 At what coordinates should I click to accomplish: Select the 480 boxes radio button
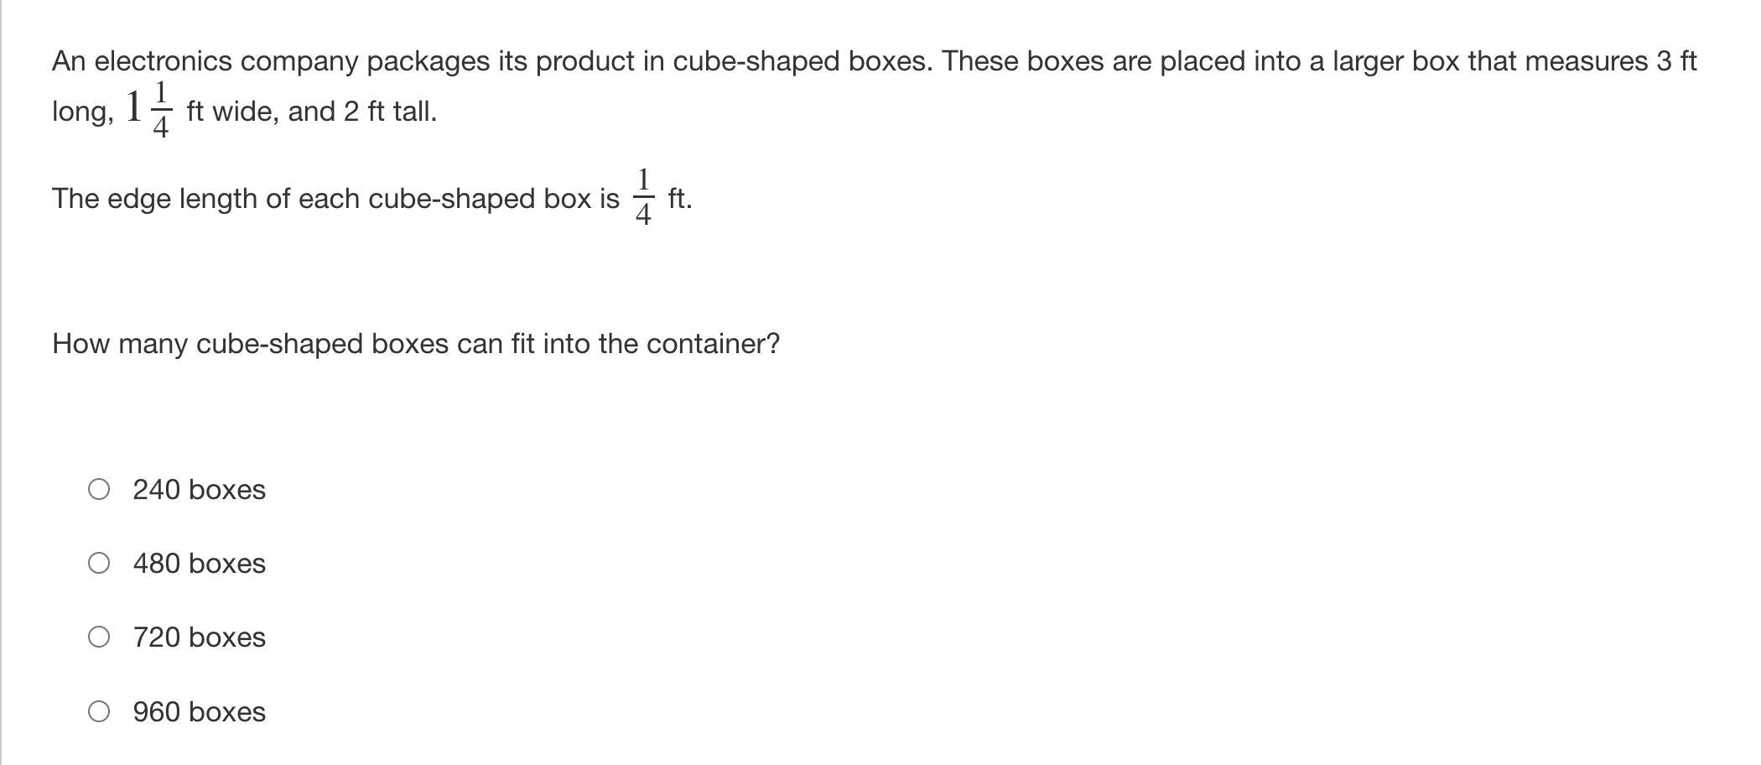click(x=99, y=563)
